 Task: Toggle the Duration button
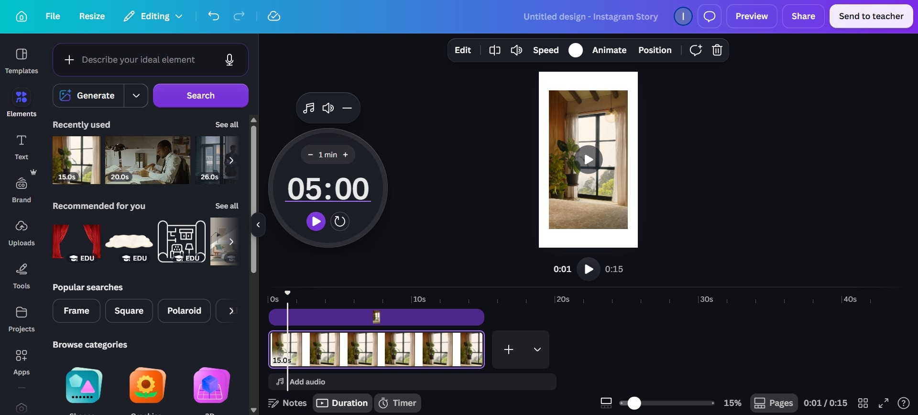(x=342, y=403)
